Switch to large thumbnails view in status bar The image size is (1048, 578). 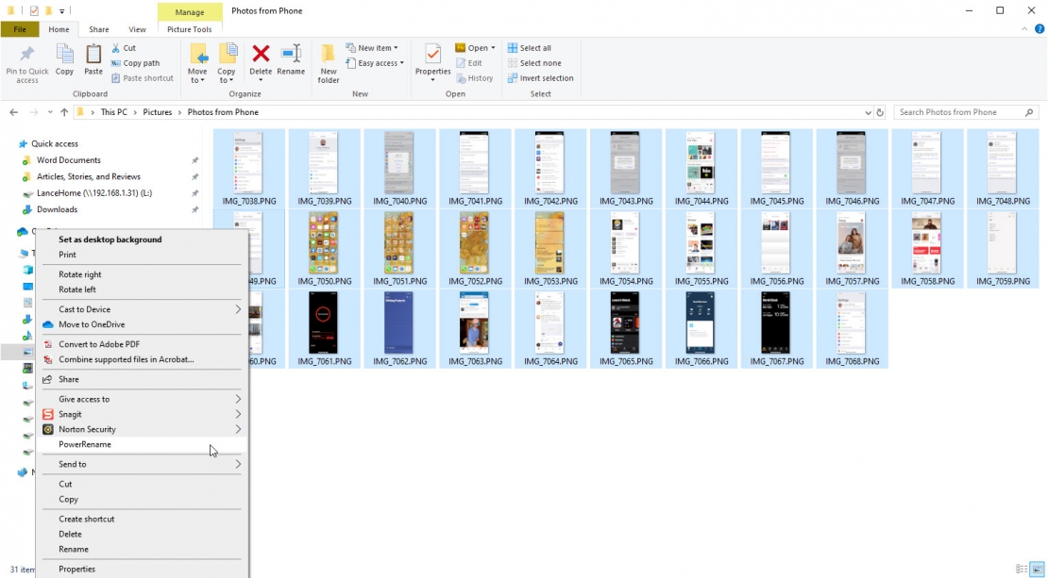click(1037, 569)
